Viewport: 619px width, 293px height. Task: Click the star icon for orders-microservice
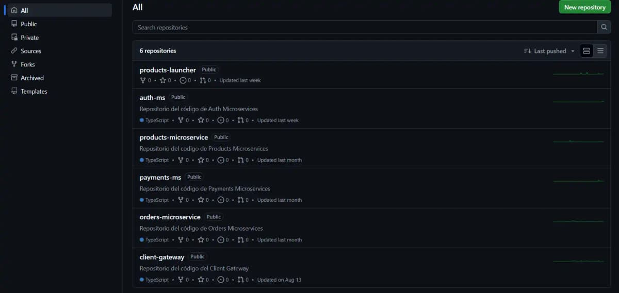click(201, 240)
